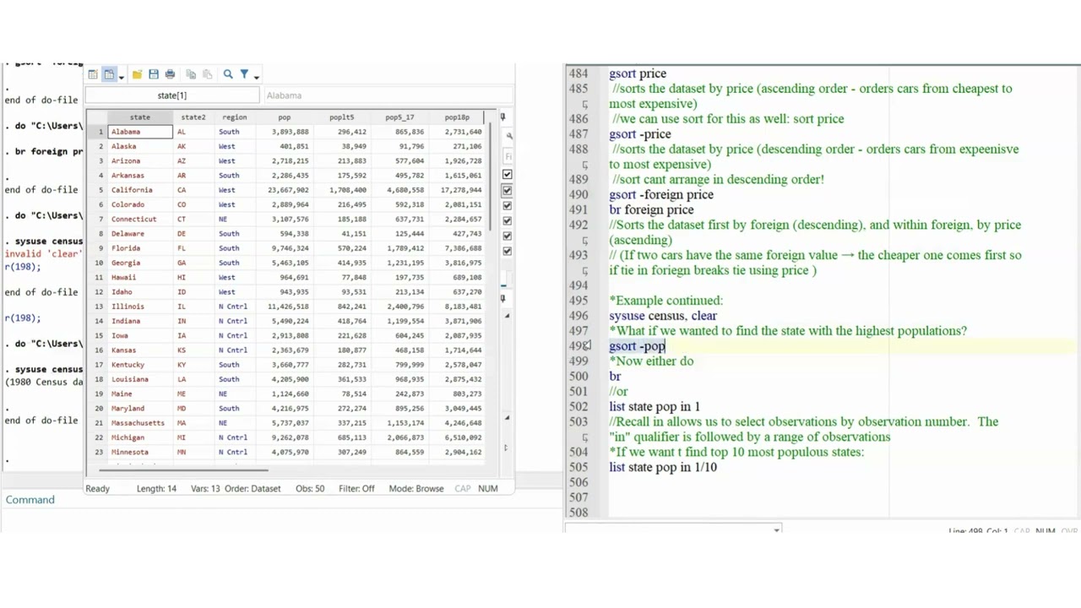This screenshot has height=608, width=1081.
Task: Select the poplt5 column header
Action: tap(342, 117)
